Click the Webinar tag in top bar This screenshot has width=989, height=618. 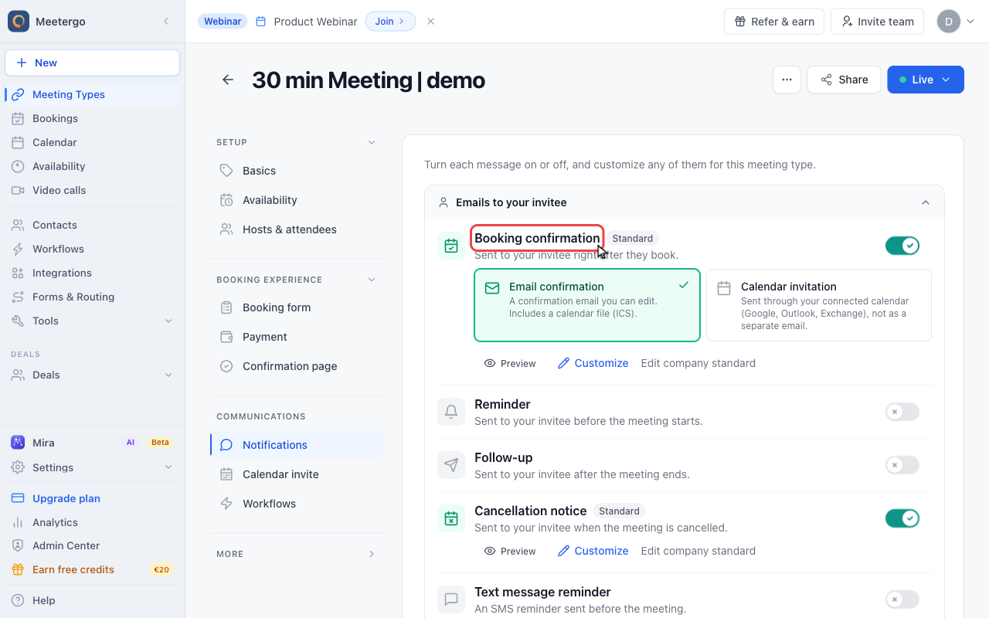point(223,22)
